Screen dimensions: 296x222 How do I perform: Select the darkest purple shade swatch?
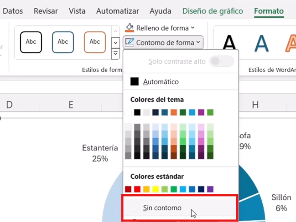[201, 156]
